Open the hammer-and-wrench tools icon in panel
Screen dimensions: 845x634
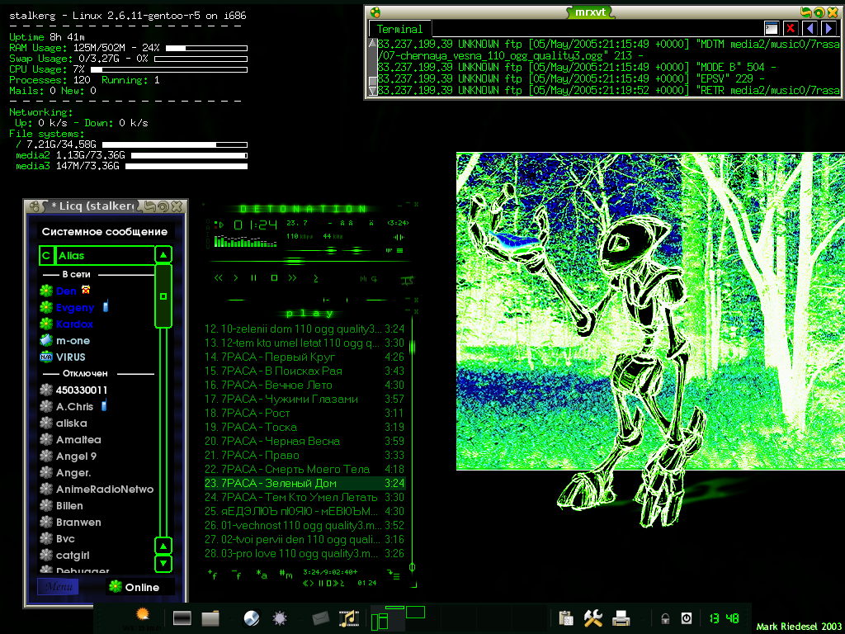coord(592,618)
